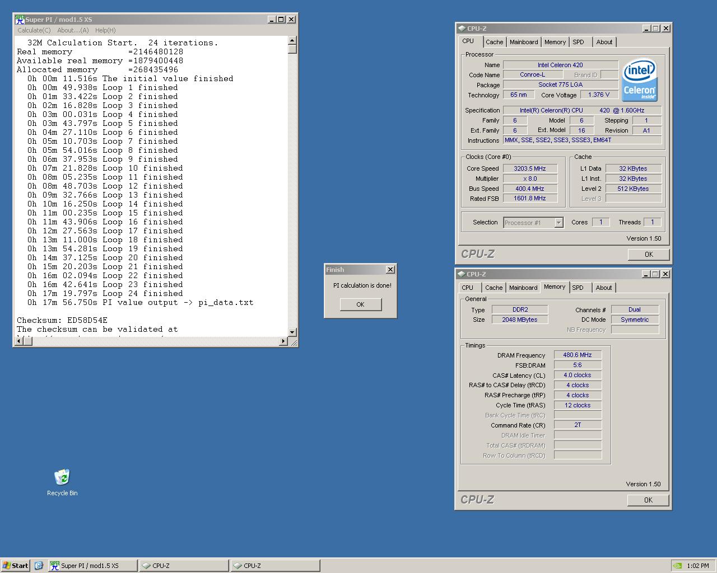The width and height of the screenshot is (717, 573).
Task: Click the Loop 24 finished line
Action: point(105,294)
